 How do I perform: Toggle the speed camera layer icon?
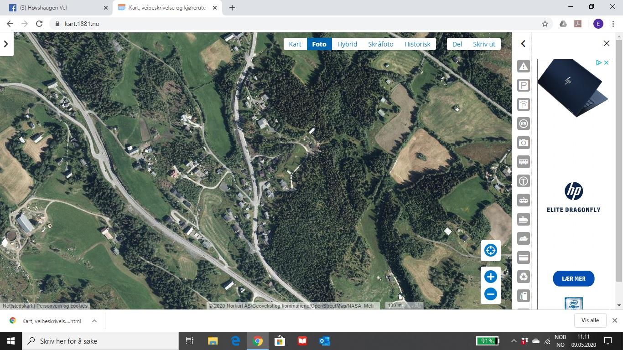tap(523, 143)
